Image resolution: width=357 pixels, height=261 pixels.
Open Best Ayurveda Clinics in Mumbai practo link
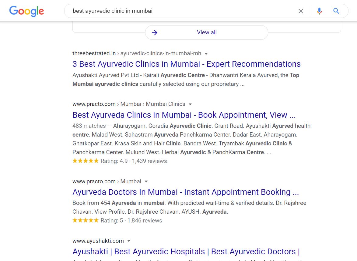click(184, 115)
